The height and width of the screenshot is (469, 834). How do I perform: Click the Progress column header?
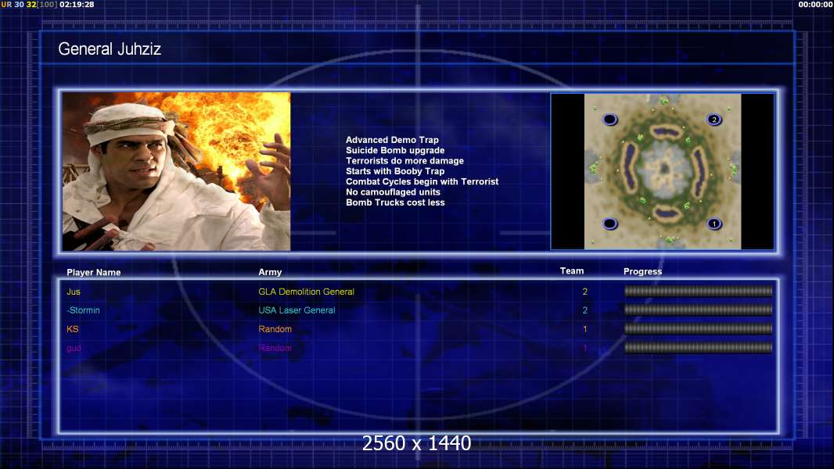pos(642,271)
